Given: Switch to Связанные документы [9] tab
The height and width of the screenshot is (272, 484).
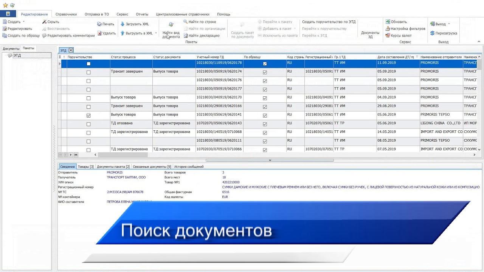Looking at the screenshot, I should (x=152, y=167).
